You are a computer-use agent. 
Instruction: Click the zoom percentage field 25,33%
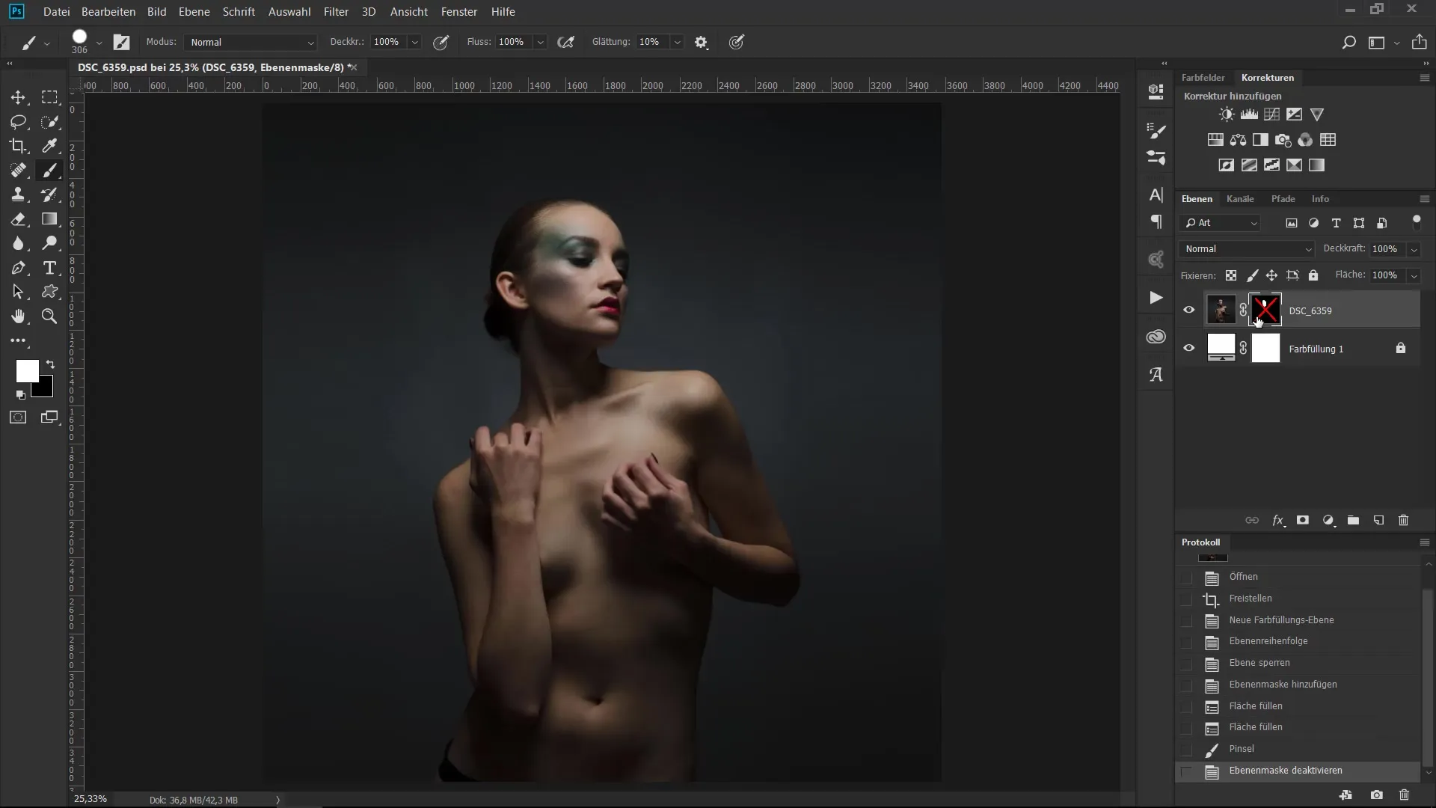[90, 799]
